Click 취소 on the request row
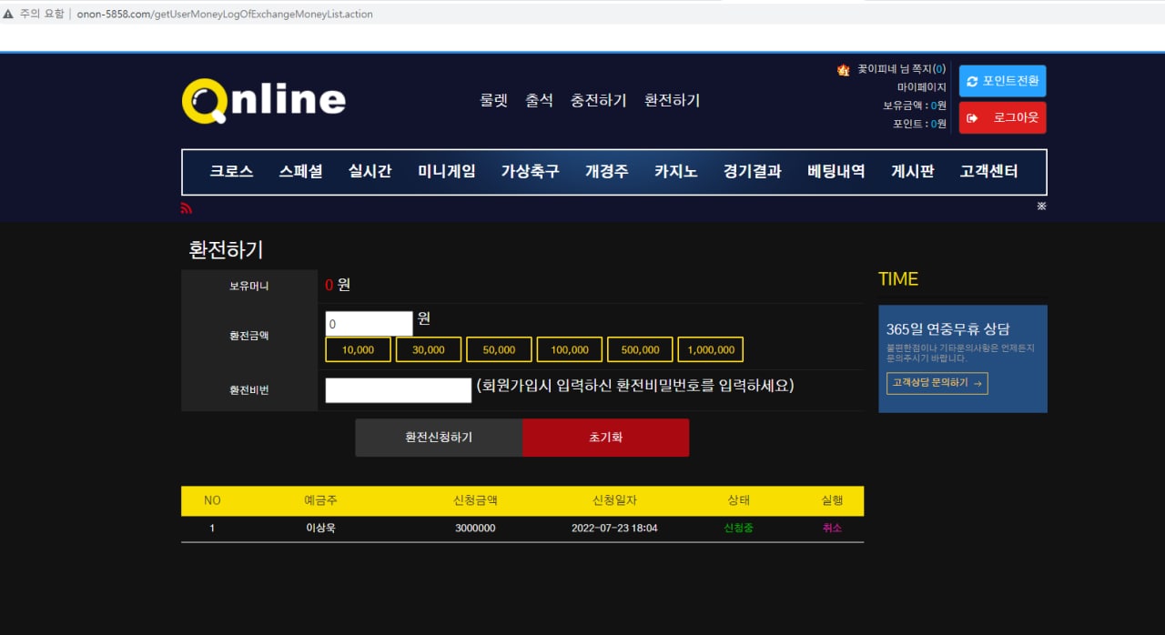The height and width of the screenshot is (635, 1165). pos(832,528)
